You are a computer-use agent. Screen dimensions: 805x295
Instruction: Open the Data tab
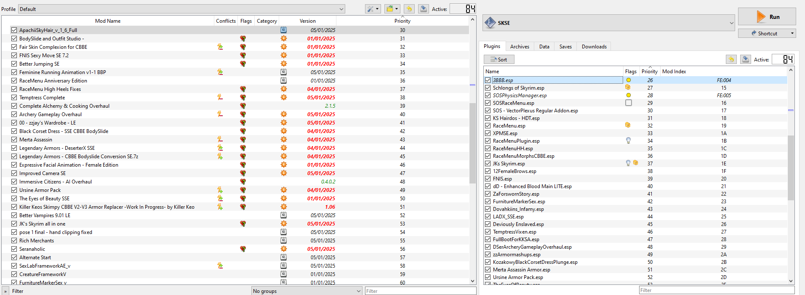[544, 47]
